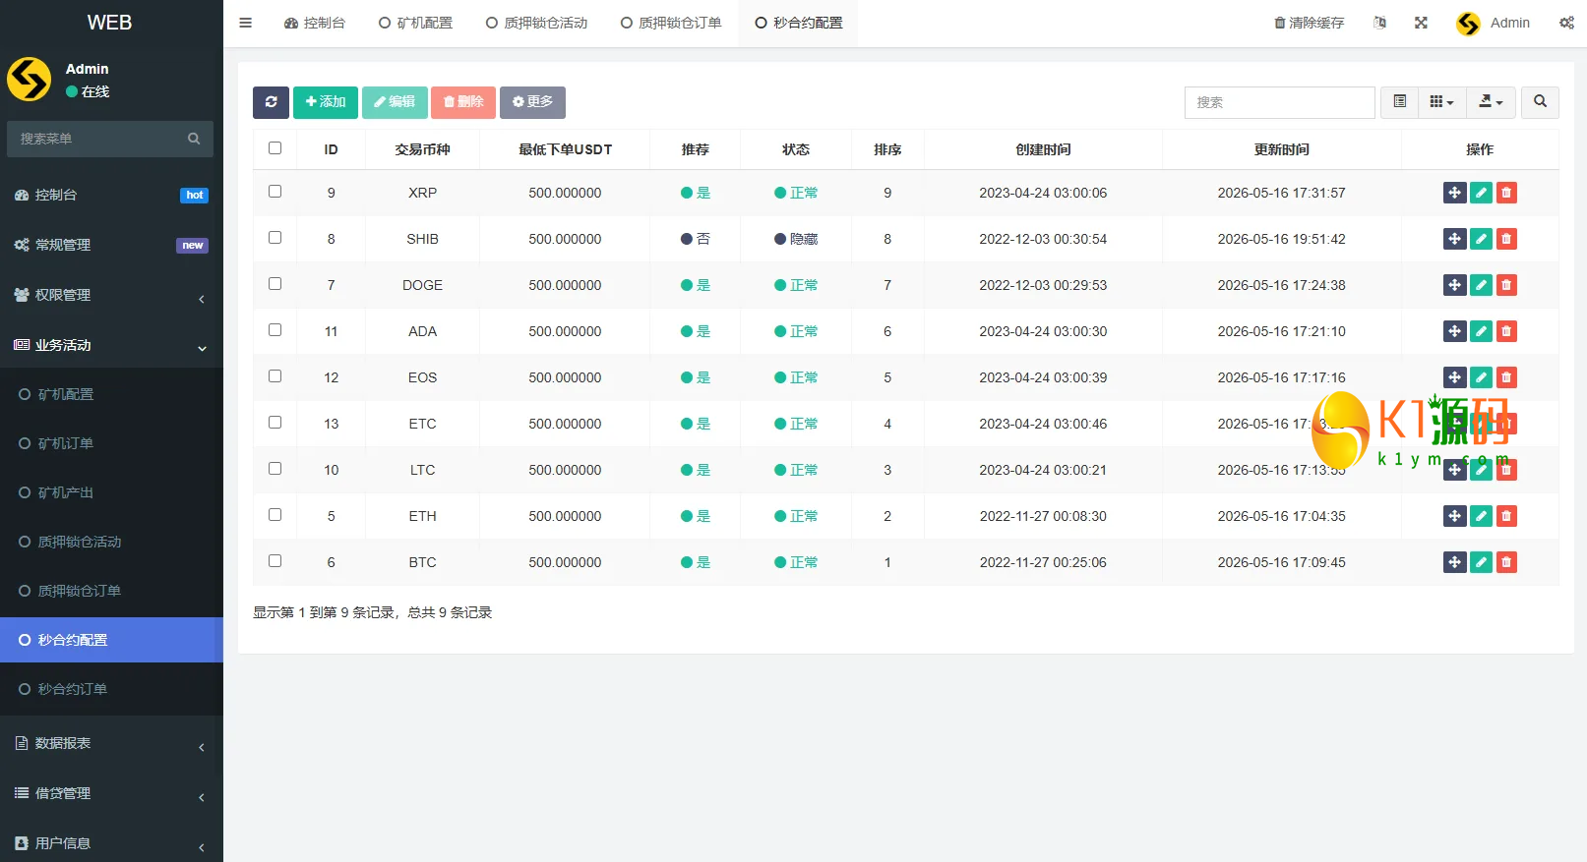Delete the BTC row with trash icon
This screenshot has height=862, width=1587.
coord(1506,562)
